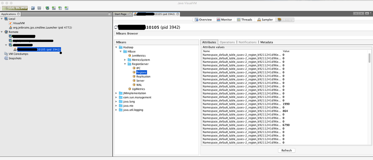The image size is (373, 160).
Task: Click the VM Coredumps icon
Action: pos(6,54)
